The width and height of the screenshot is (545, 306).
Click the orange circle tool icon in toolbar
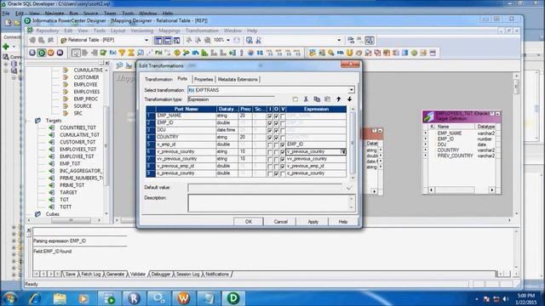tap(51, 53)
